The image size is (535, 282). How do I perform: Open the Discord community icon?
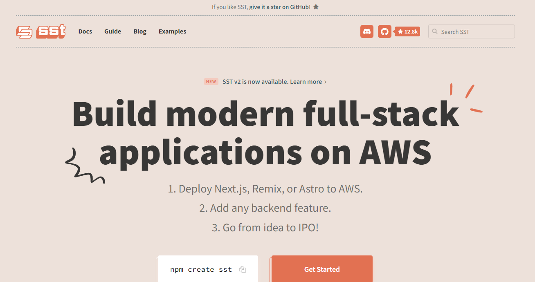(367, 31)
